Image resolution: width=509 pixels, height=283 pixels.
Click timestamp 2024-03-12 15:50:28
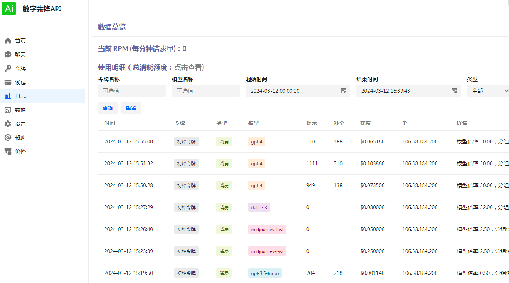point(128,185)
